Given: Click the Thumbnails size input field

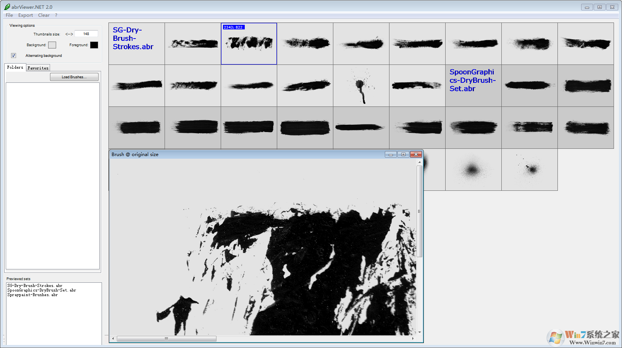Looking at the screenshot, I should point(86,34).
